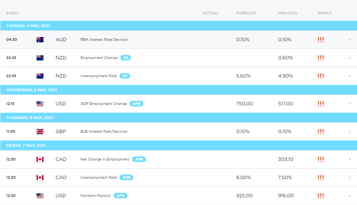Click the APR badge beside ADP Employment Change
Viewport: 357px width, 205px height.
coord(137,104)
